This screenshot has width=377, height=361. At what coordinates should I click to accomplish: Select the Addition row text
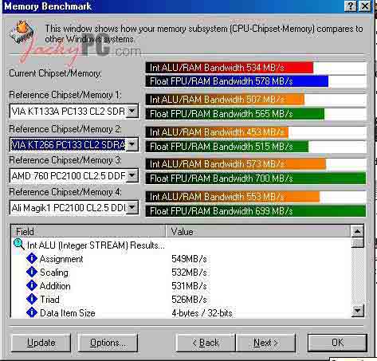click(55, 286)
